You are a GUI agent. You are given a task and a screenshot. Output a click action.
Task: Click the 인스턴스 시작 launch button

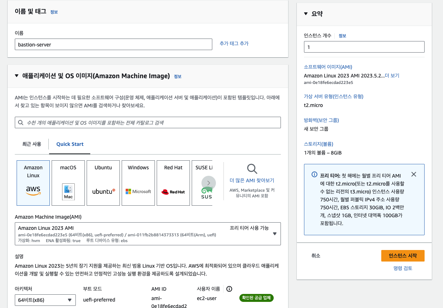(x=403, y=256)
